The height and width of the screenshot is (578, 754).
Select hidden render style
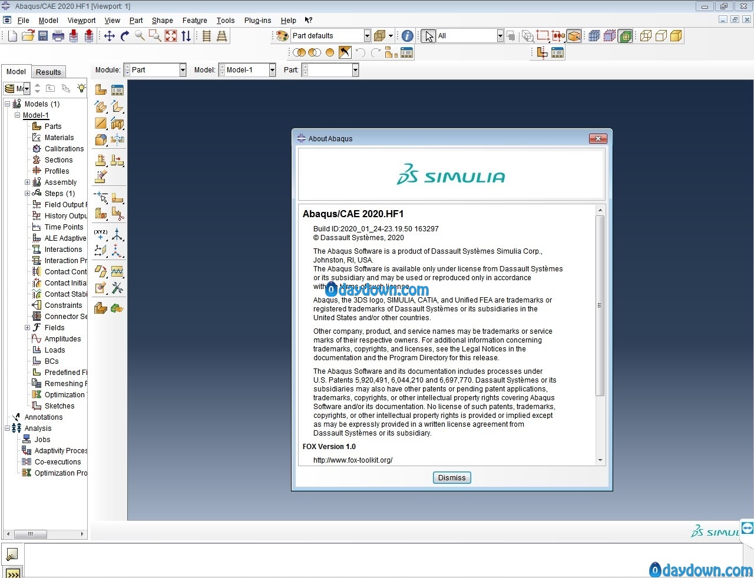click(x=662, y=36)
